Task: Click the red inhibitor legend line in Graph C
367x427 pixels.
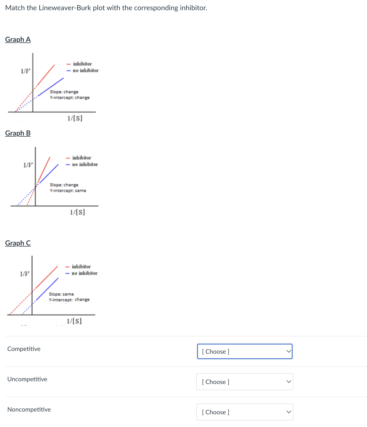Action: pos(67,266)
